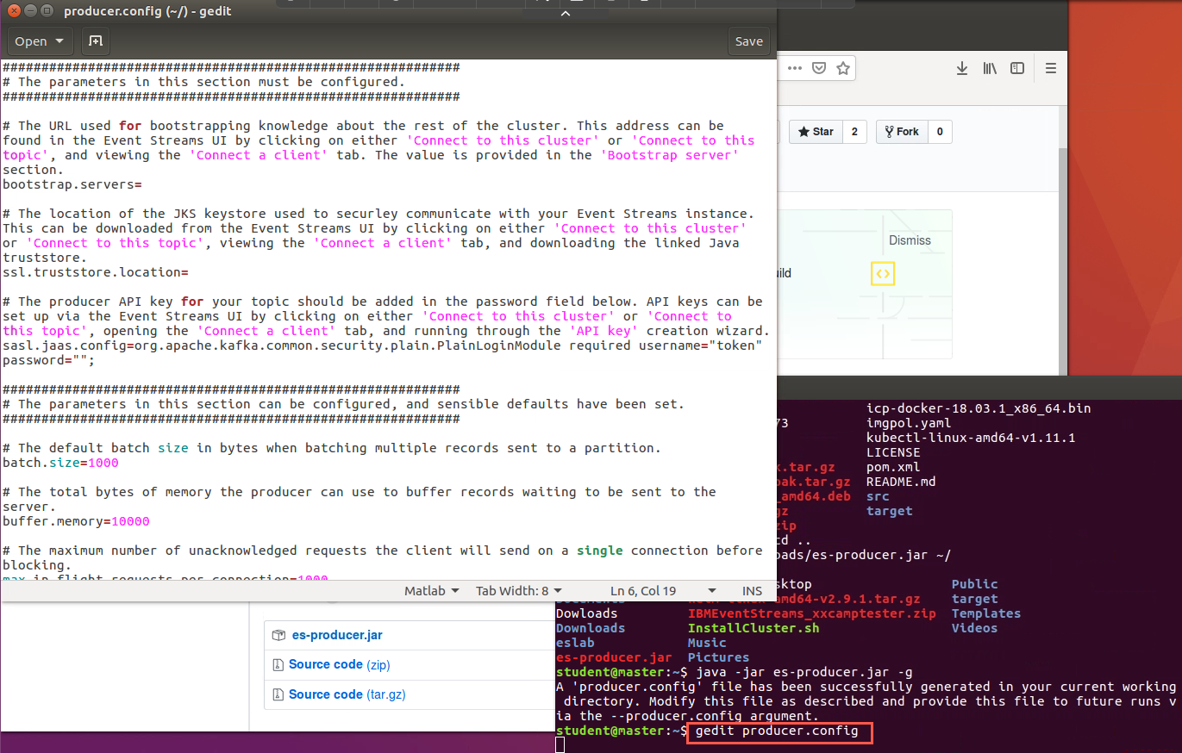
Task: Click the Videos folder name in terminal
Action: click(975, 628)
